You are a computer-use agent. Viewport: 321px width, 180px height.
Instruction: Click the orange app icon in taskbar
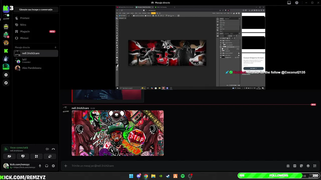[x=175, y=176]
